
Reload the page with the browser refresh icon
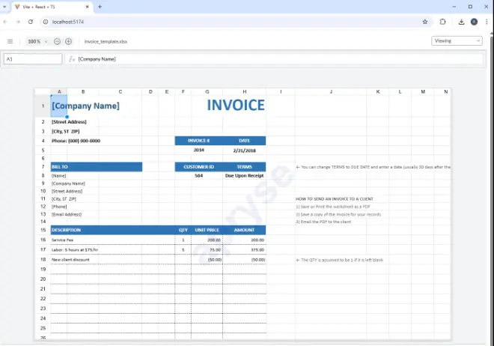31,22
